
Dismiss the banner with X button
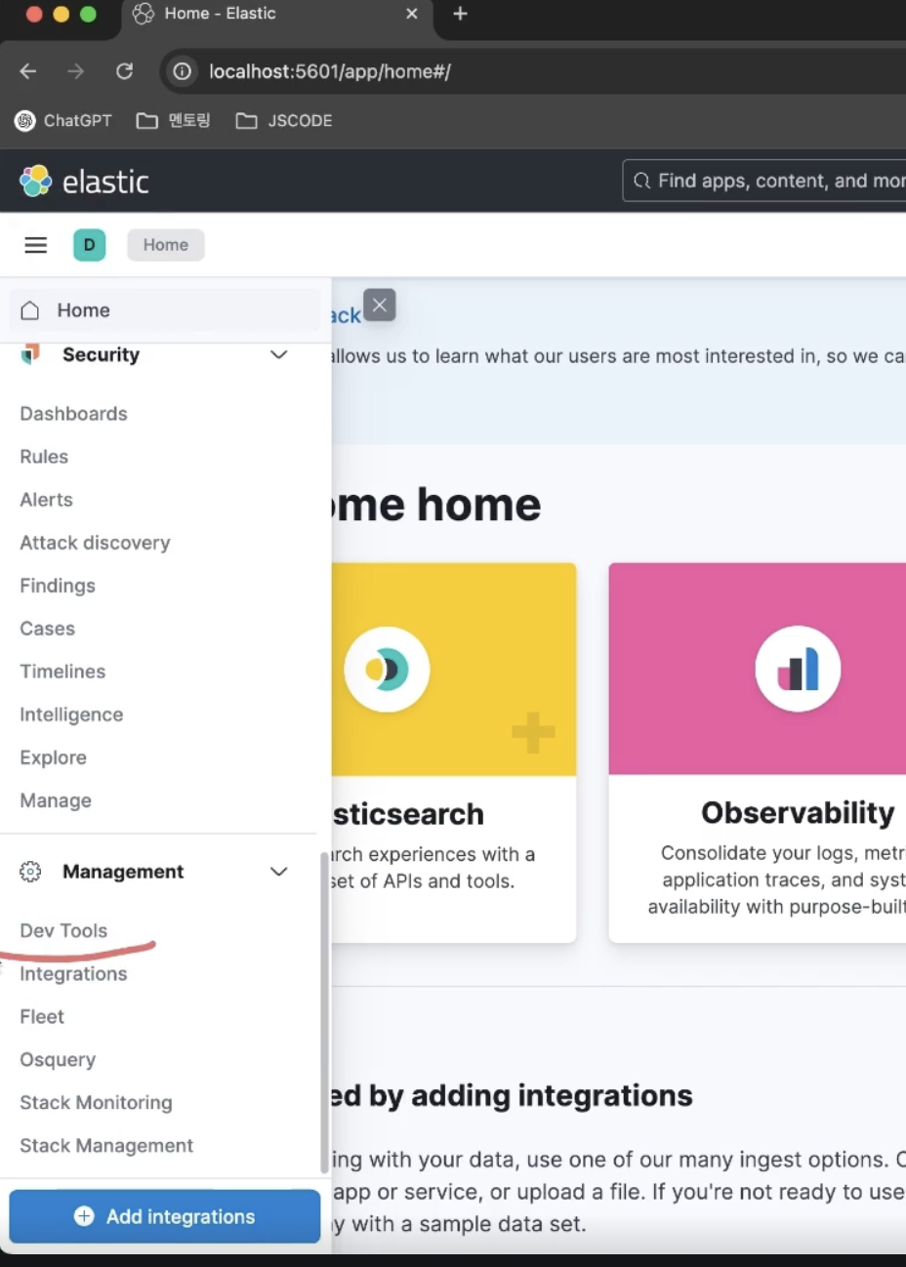[x=380, y=306]
